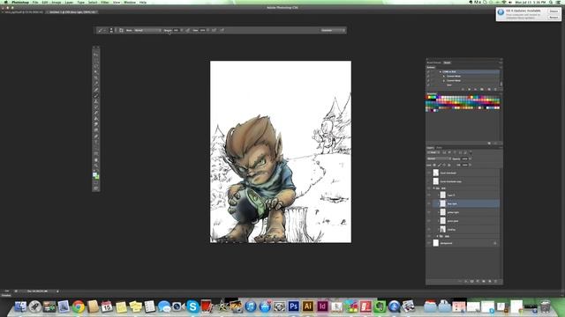Open the Brush panel from options bar

[122, 30]
